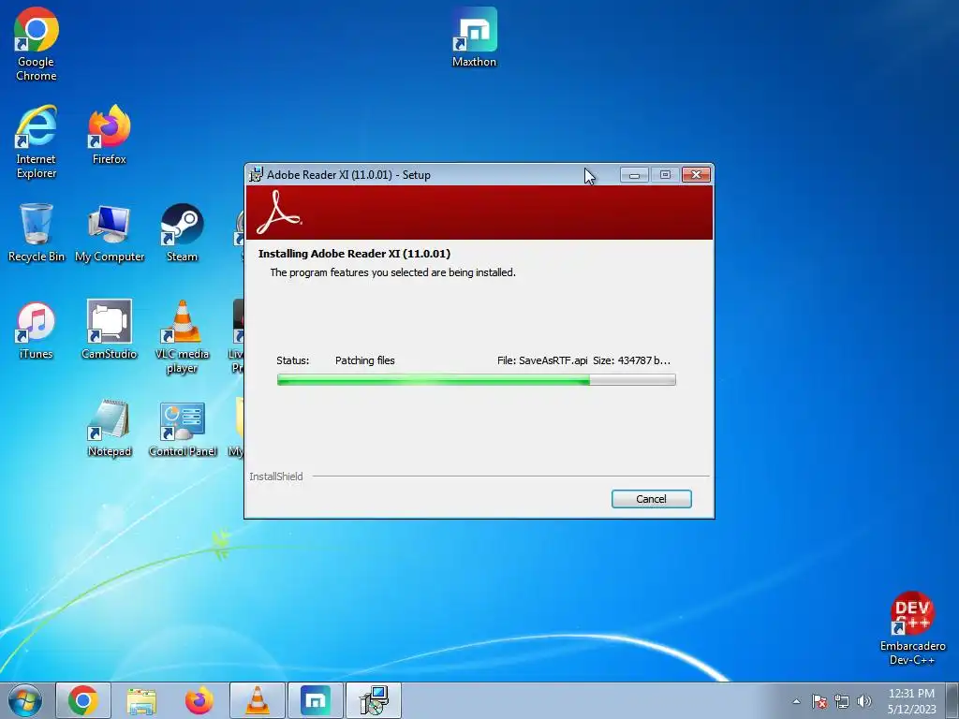
Task: Close the Adobe Reader Setup window
Action: [696, 175]
